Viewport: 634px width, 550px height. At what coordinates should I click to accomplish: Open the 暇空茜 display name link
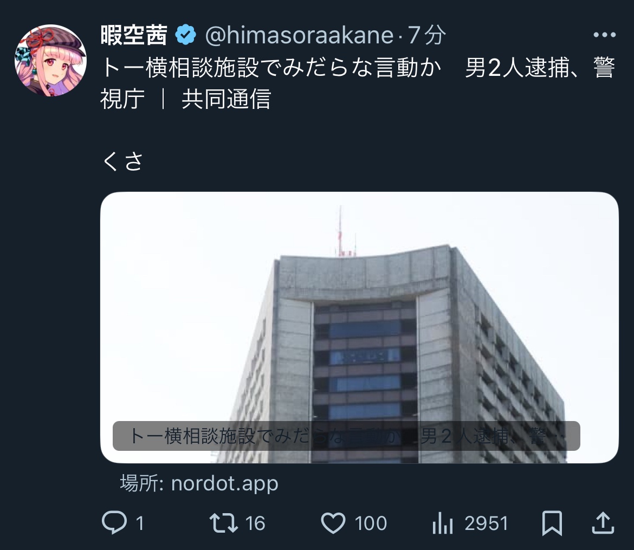click(134, 35)
